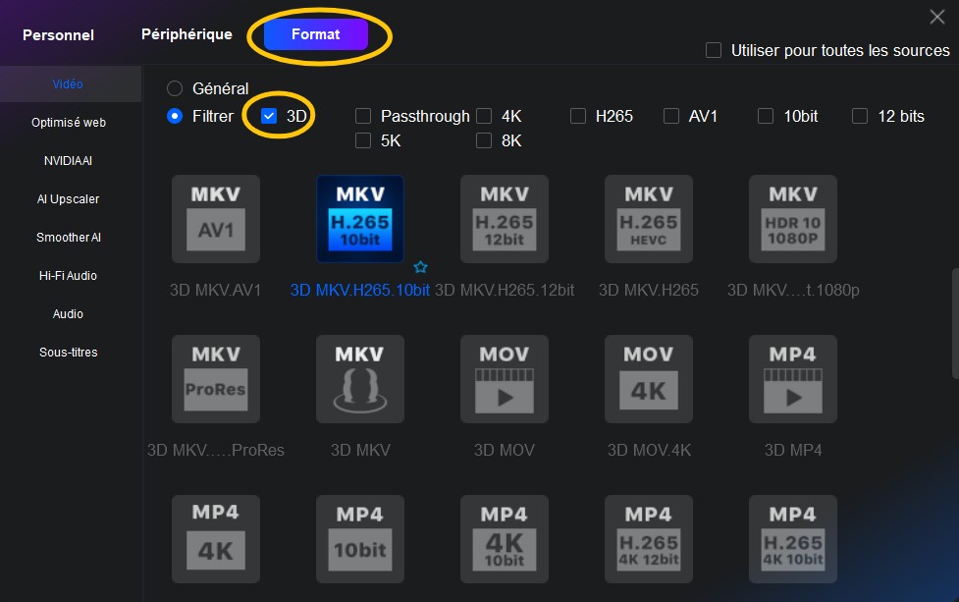The height and width of the screenshot is (602, 959).
Task: Choose the 3D MKV.H265.10bit format icon
Action: click(360, 219)
